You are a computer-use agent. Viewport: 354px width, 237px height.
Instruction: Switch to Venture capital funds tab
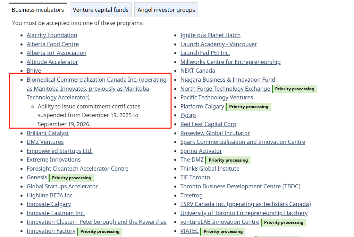[101, 10]
